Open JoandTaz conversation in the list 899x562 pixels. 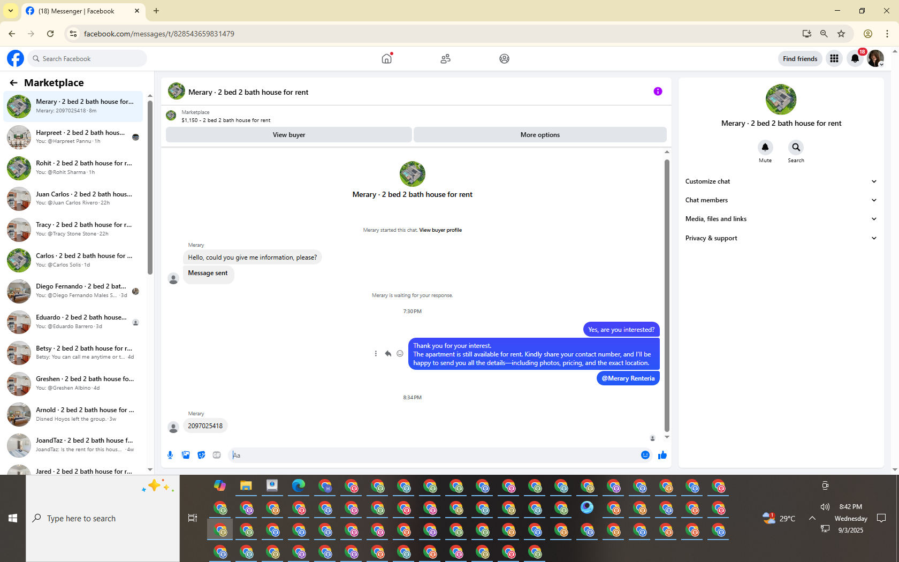74,445
